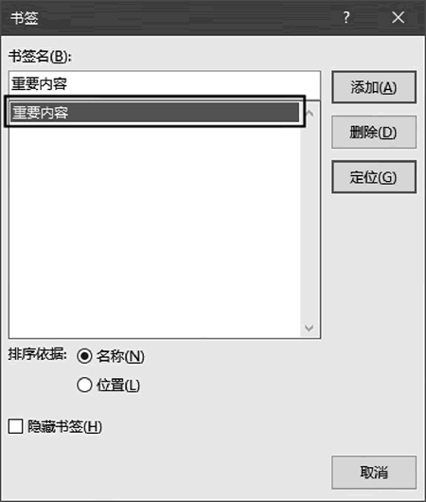This screenshot has height=502, width=426.
Task: Jump to bookmark with 定位(G) button
Action: click(x=374, y=177)
